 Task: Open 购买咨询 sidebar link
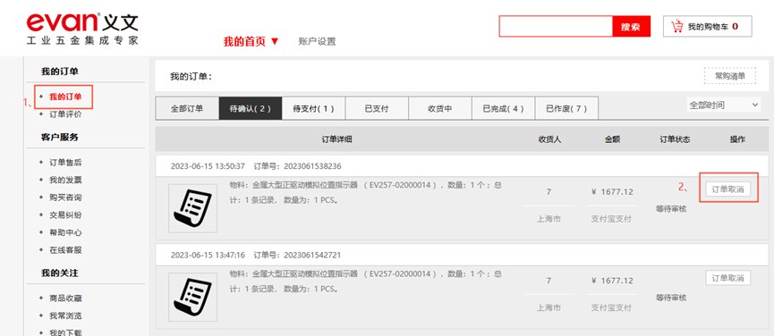tap(65, 197)
